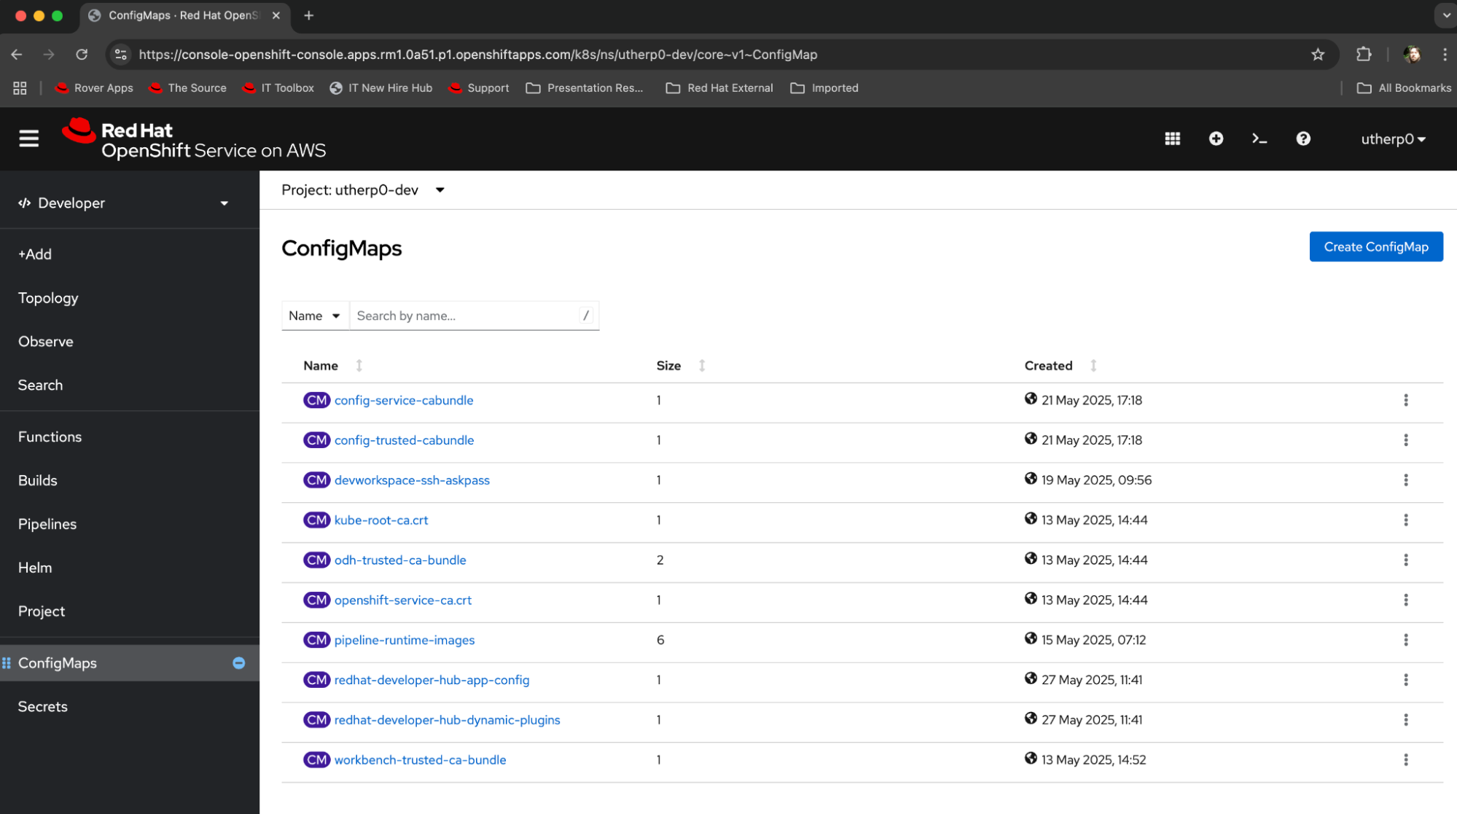The image size is (1457, 814).
Task: Open the Project utherp0-dev dropdown
Action: tap(363, 190)
